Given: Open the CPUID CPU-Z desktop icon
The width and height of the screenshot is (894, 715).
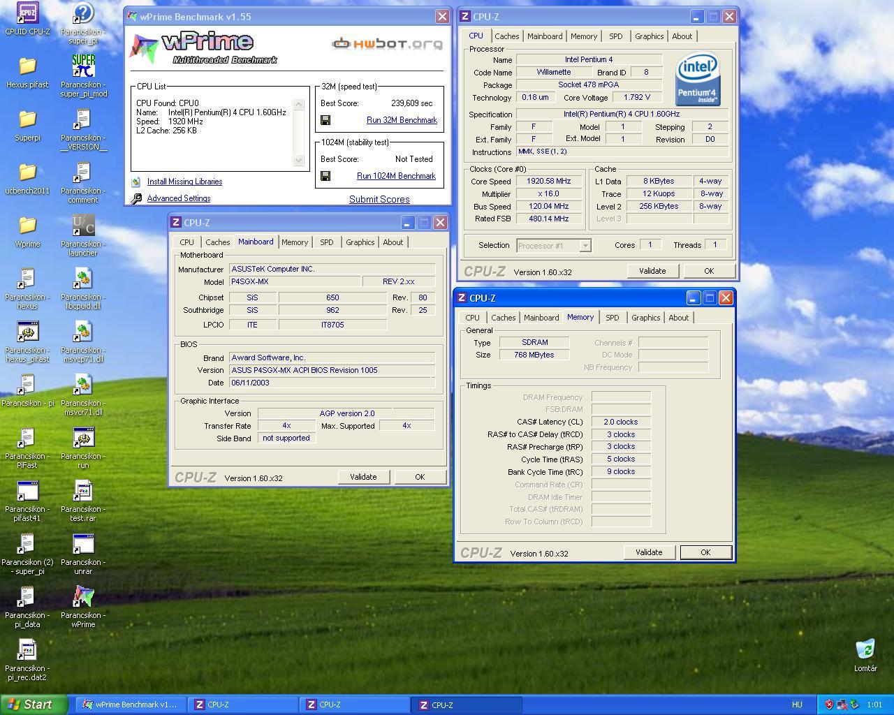Looking at the screenshot, I should pos(27,18).
